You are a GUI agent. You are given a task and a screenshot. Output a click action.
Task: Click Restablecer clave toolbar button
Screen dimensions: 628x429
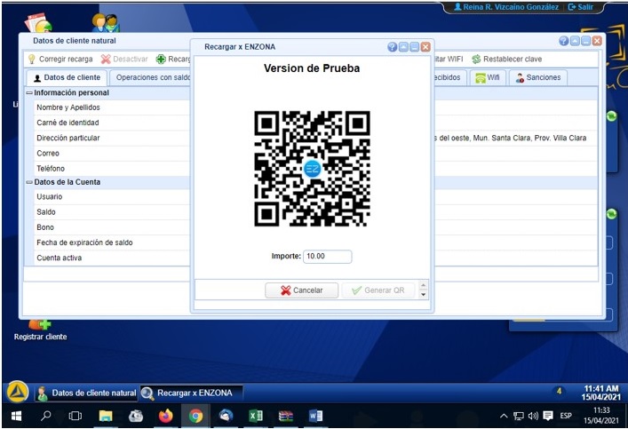coord(506,60)
